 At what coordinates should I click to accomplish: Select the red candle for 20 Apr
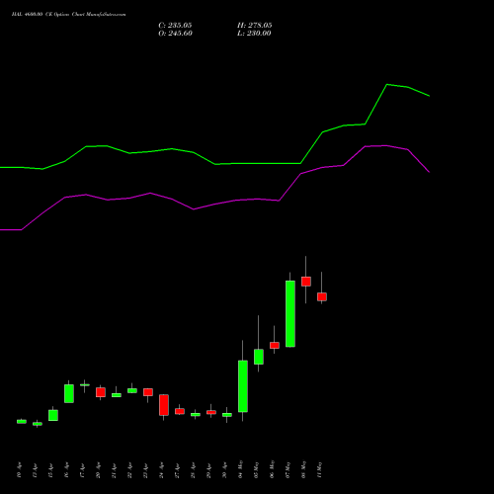[101, 392]
